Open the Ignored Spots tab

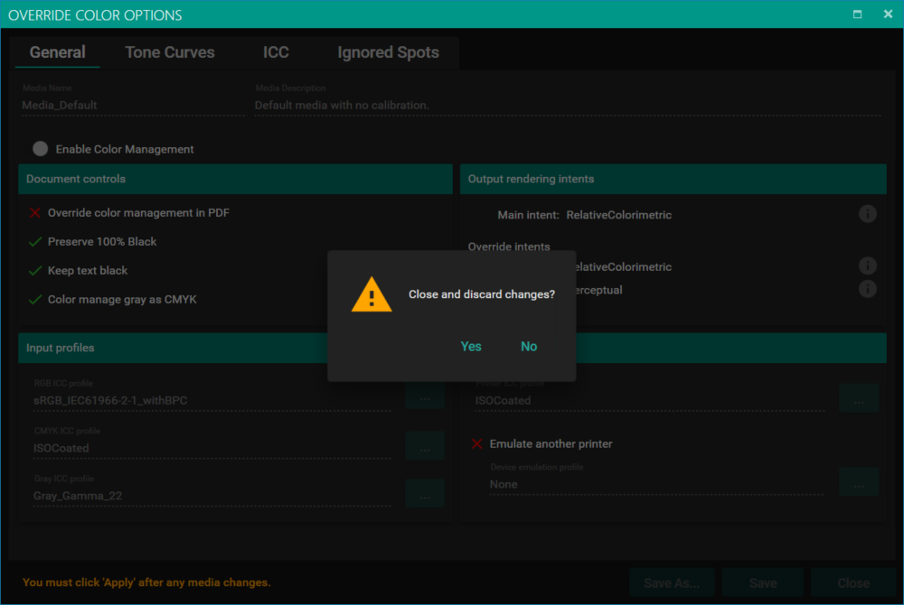[x=388, y=52]
